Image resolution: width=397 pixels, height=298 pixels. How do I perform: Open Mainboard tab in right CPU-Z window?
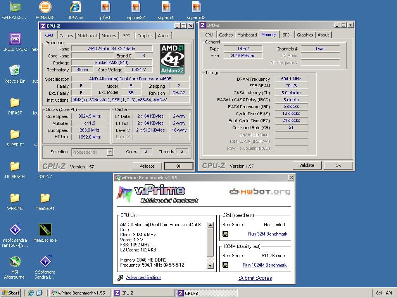[x=247, y=35]
